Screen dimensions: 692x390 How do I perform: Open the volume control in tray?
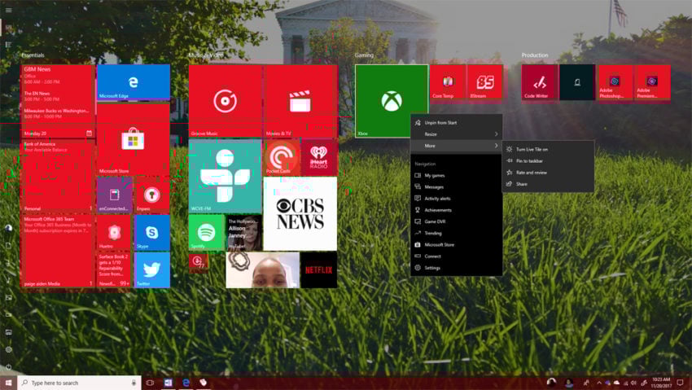(633, 383)
